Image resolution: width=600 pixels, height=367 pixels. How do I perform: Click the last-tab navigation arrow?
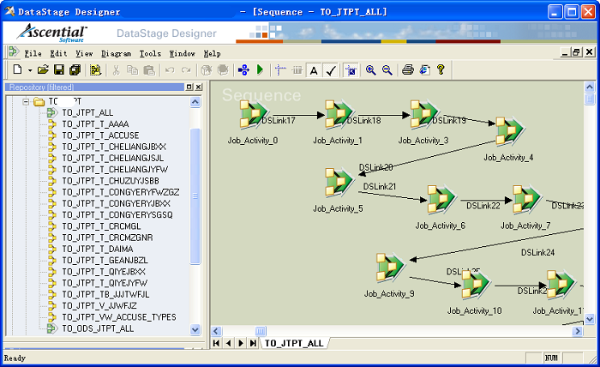coord(253,343)
